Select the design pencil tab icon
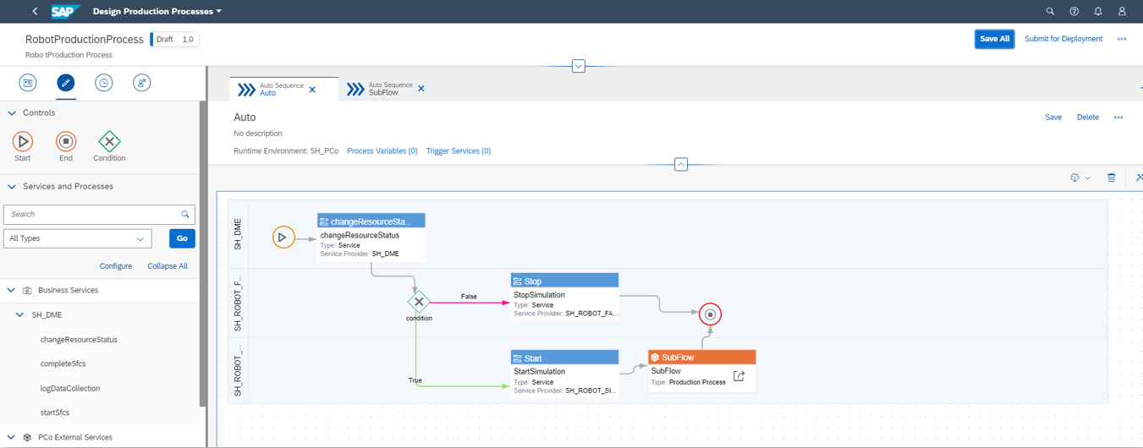 point(66,83)
